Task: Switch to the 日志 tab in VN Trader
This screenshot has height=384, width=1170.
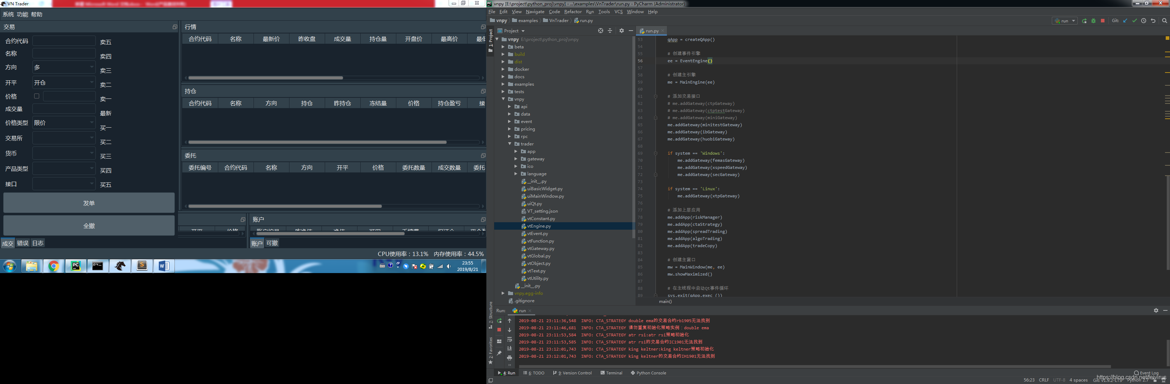Action: 38,244
